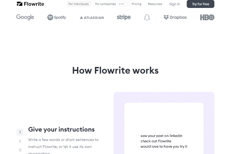Select the Snapchat ghost icon

[x=147, y=17]
